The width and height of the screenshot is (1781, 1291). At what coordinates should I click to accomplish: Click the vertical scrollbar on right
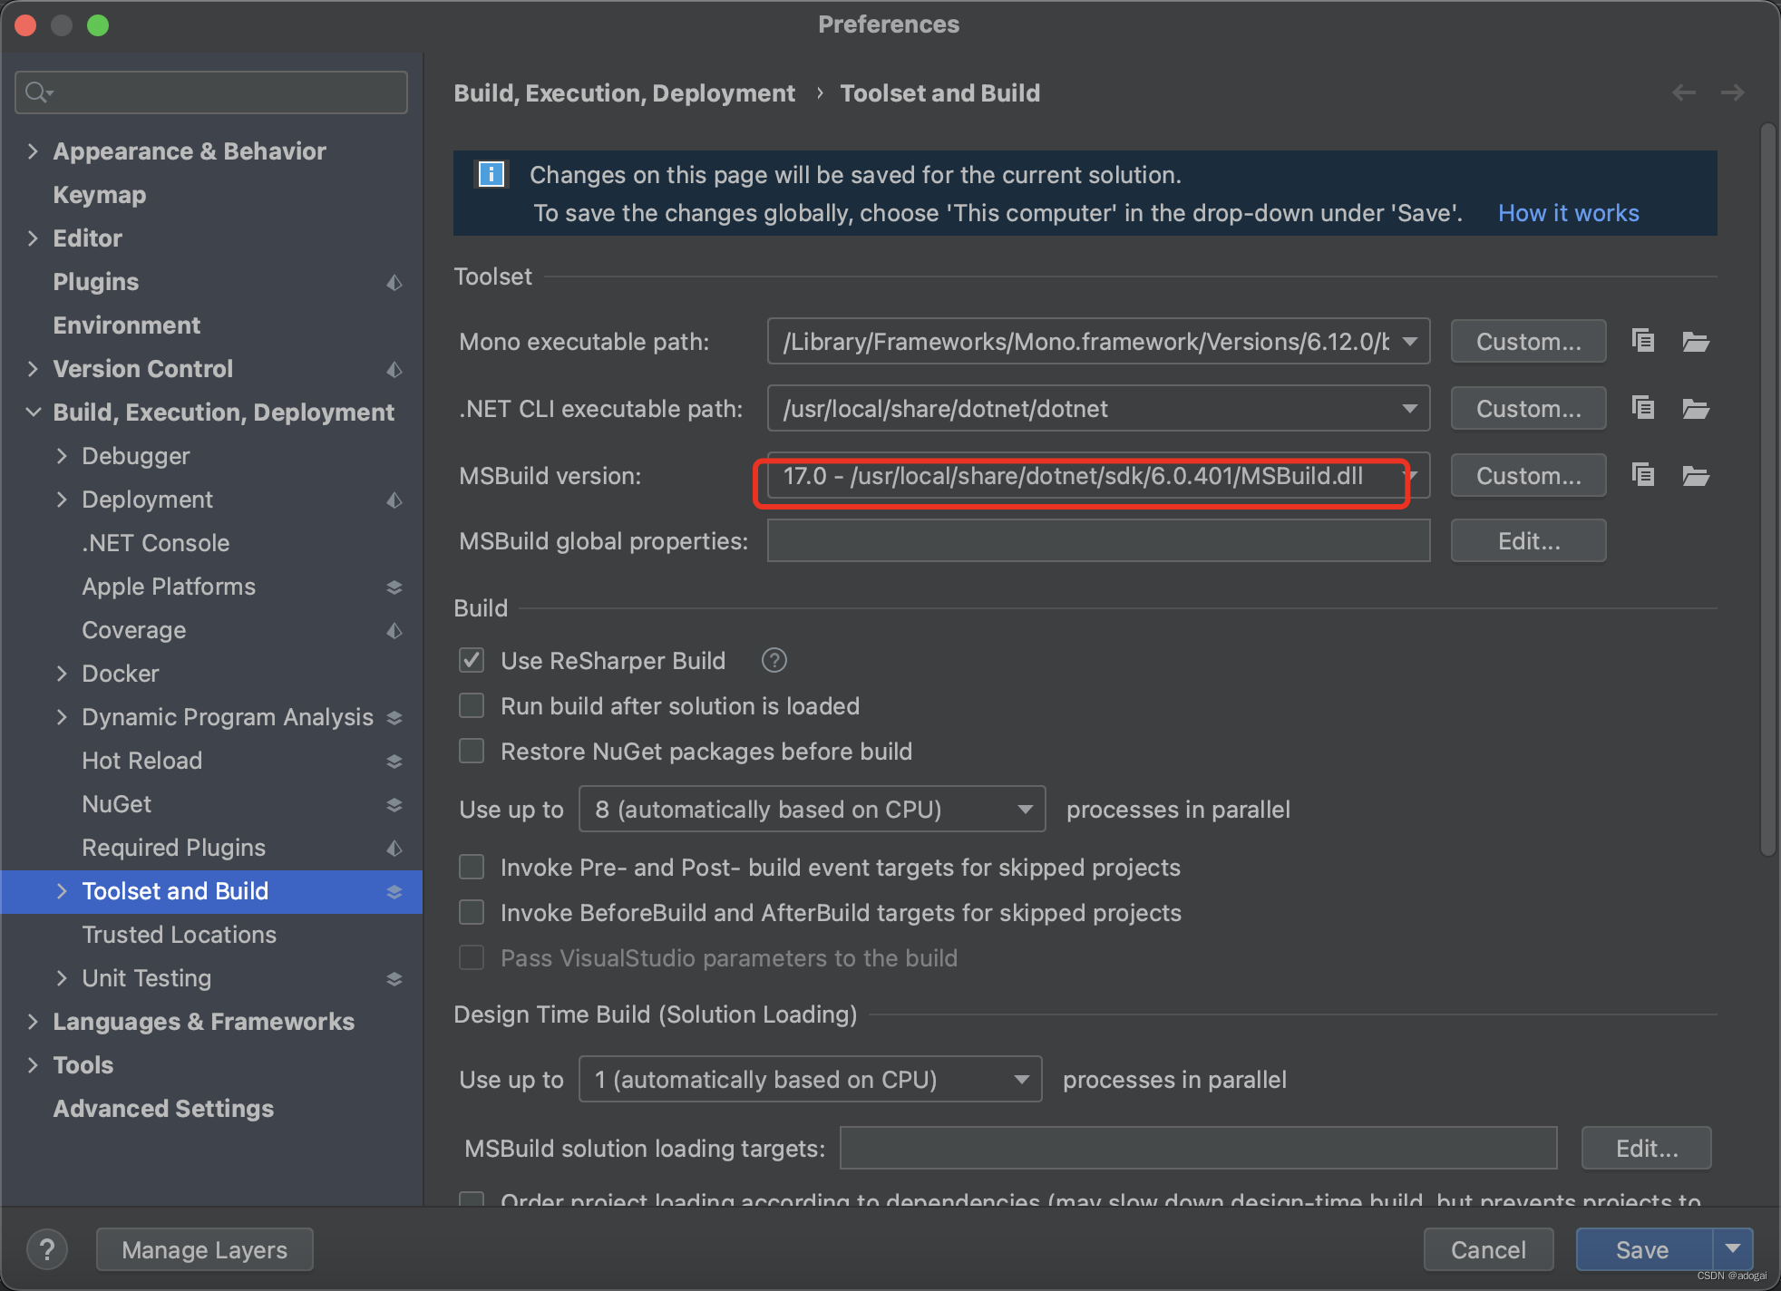1766,490
